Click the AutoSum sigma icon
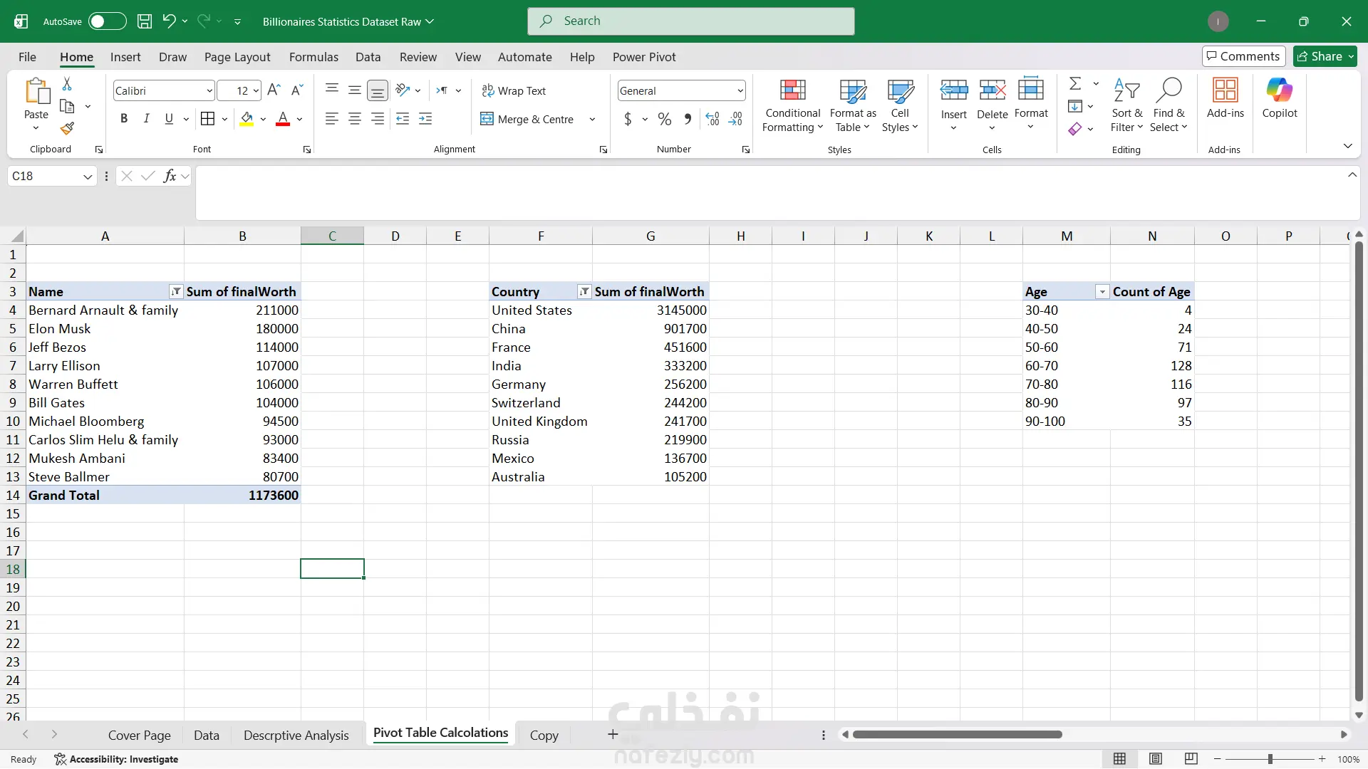 point(1075,84)
